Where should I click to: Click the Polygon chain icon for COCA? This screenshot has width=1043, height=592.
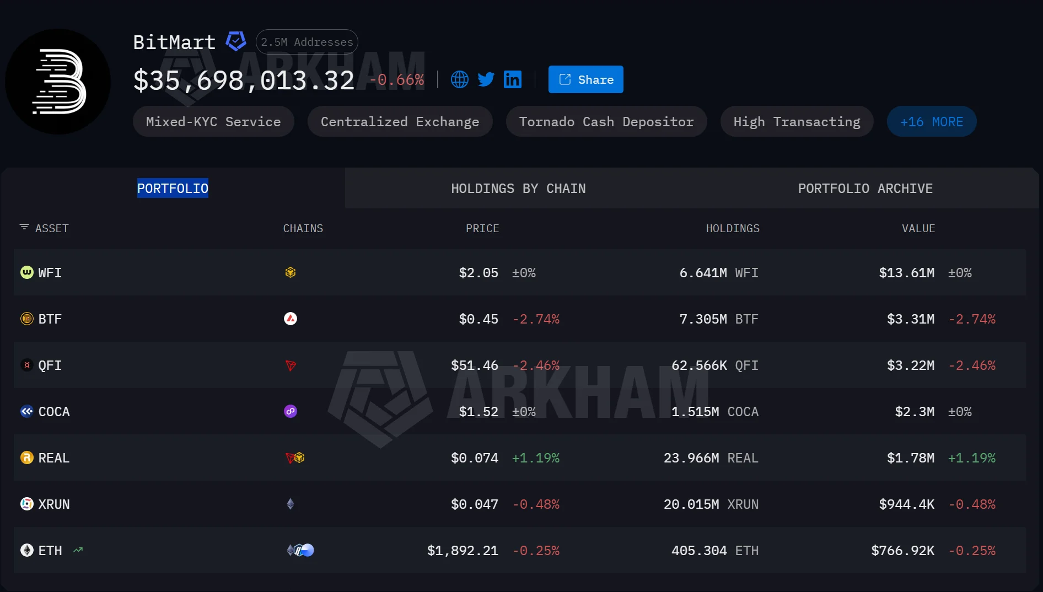(x=291, y=411)
